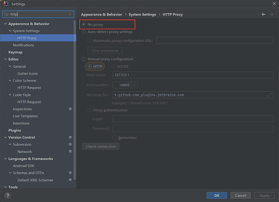
Task: Collapse the Schemas and DTDs node
Action: click(x=10, y=173)
